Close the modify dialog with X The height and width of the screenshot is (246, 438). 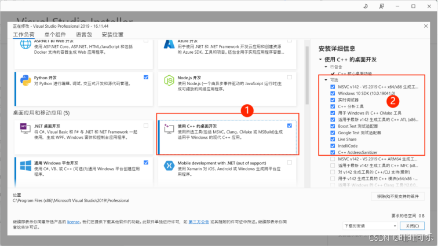[426, 26]
